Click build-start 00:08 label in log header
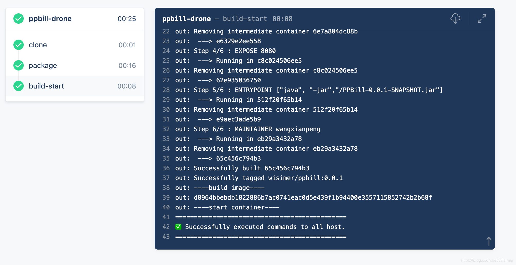Image resolution: width=516 pixels, height=265 pixels. click(258, 19)
